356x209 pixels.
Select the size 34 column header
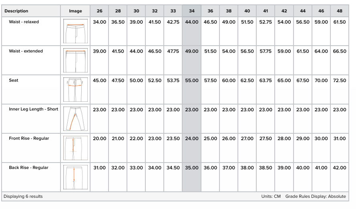(192, 11)
